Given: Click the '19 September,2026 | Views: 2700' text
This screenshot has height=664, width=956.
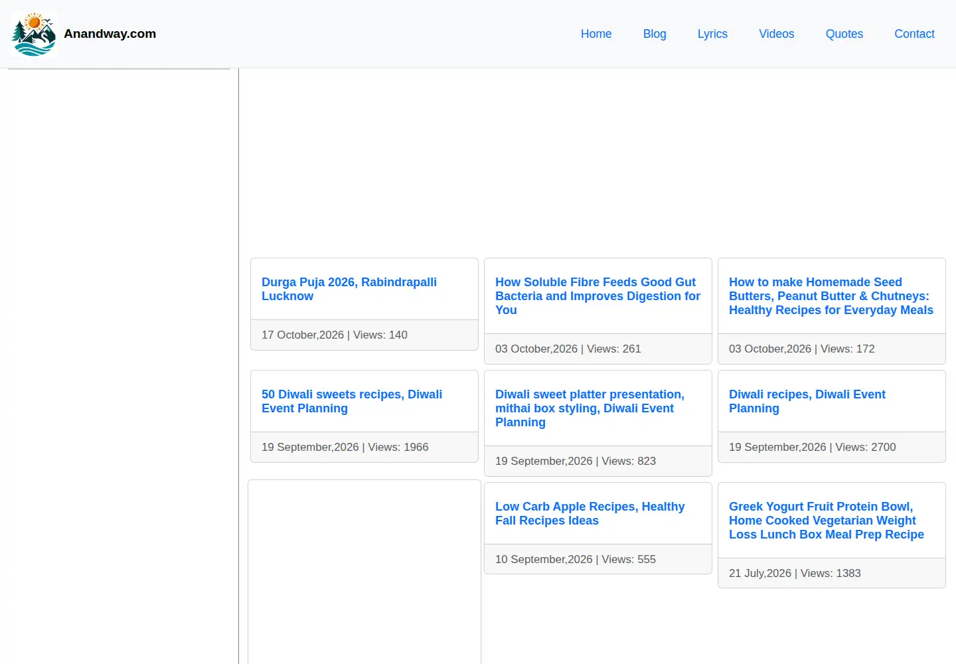Looking at the screenshot, I should pos(813,448).
